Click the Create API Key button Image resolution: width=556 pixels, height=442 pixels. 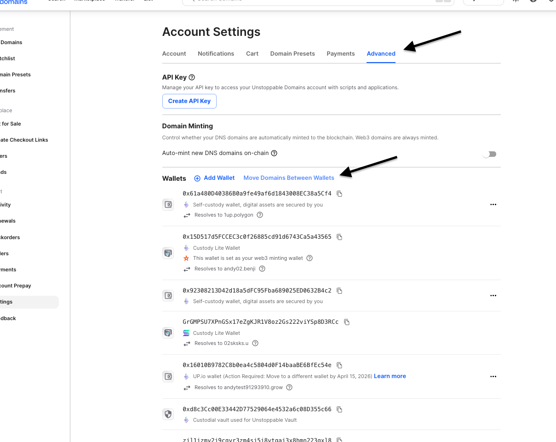pyautogui.click(x=189, y=101)
